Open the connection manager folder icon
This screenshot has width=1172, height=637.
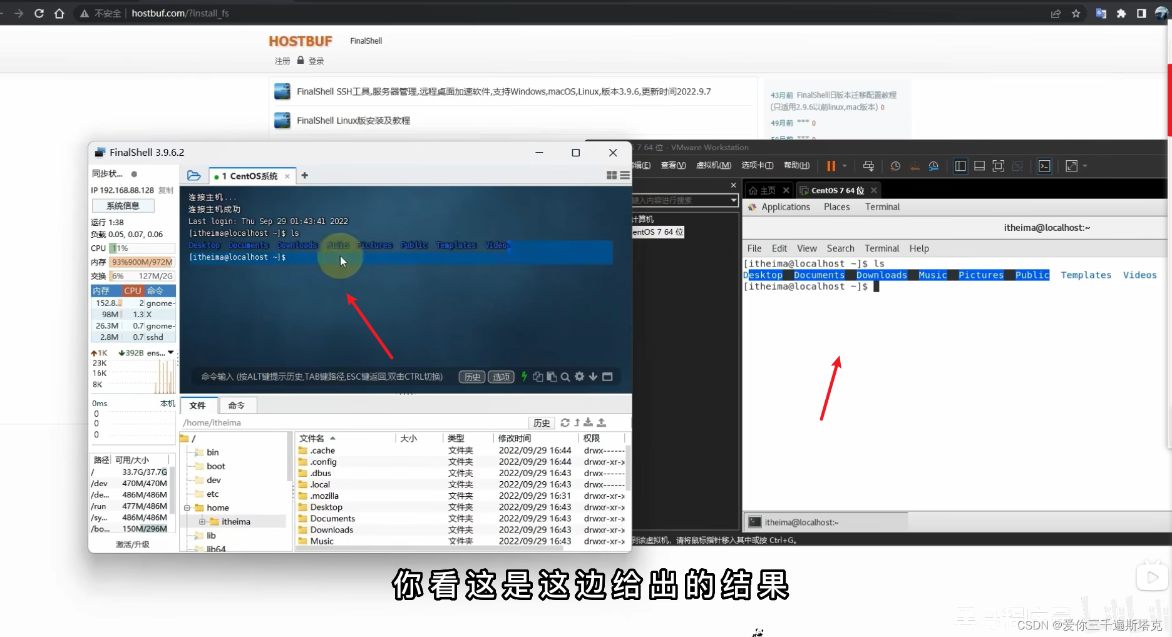click(x=194, y=176)
